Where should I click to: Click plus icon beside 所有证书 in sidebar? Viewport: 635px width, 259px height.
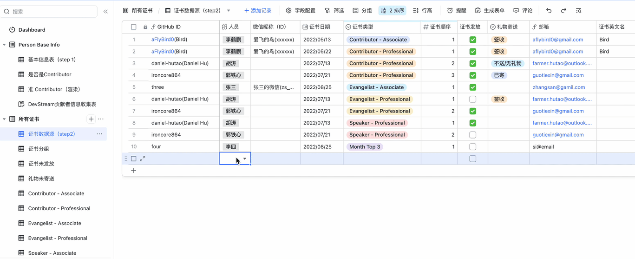tap(91, 119)
